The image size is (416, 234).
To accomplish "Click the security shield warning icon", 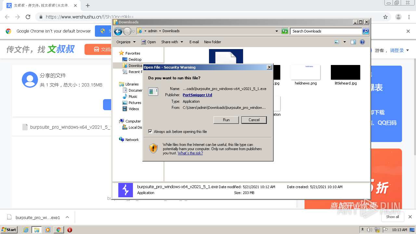I will 153,149.
